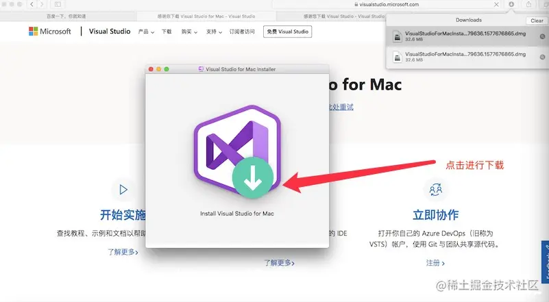Image resolution: width=549 pixels, height=302 pixels.
Task: Select the first VisualStudioForMacInstaller download entry
Action: coord(467,36)
